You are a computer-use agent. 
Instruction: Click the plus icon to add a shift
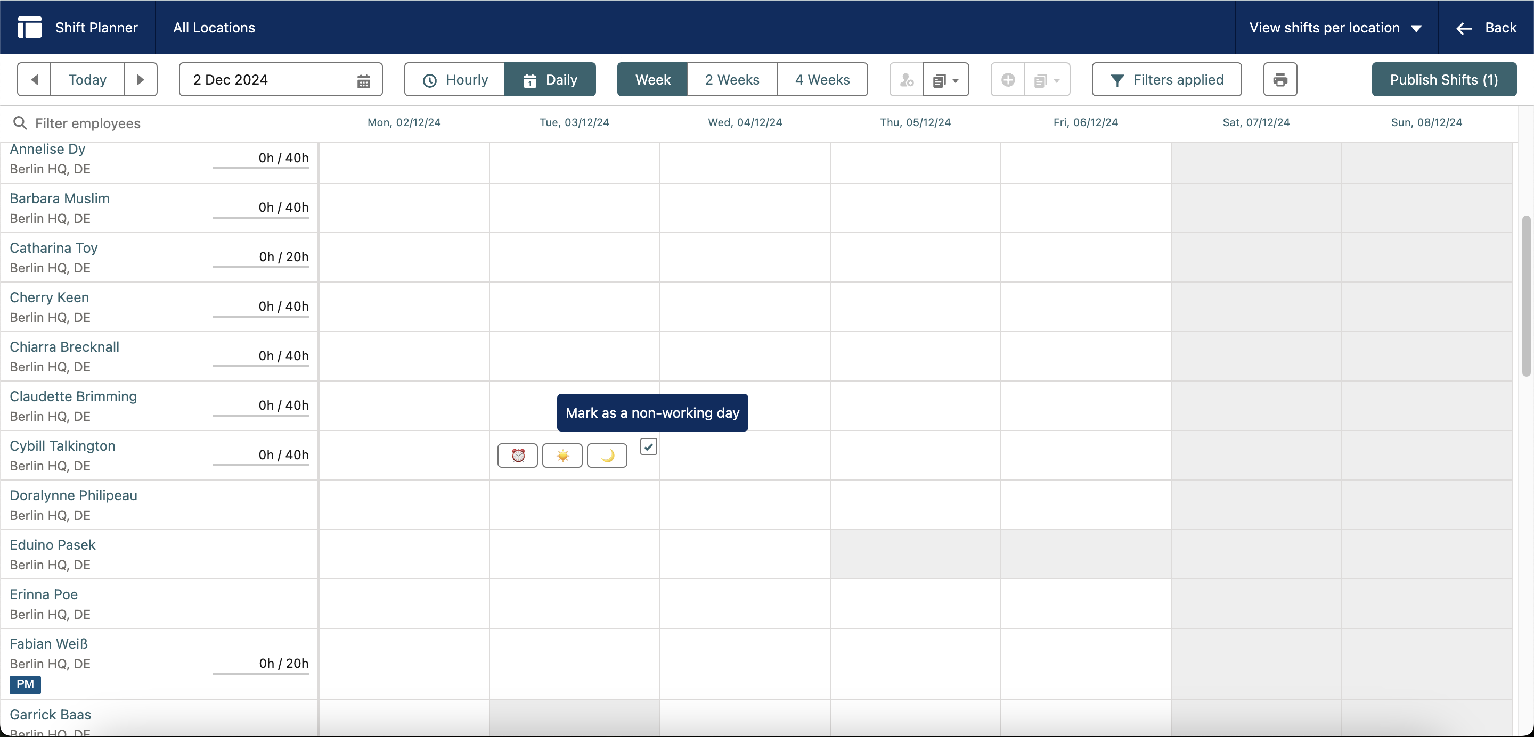[x=1007, y=79]
